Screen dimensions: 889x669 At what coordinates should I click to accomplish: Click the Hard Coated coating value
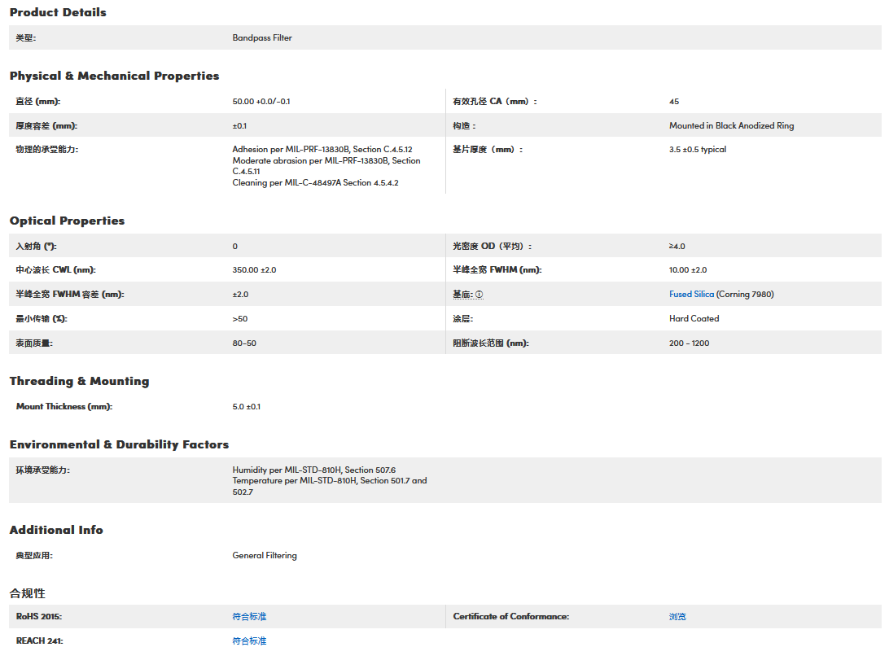pyautogui.click(x=694, y=319)
